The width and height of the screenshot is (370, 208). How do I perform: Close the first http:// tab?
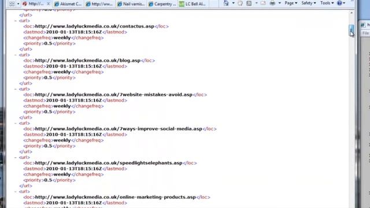(x=49, y=4)
